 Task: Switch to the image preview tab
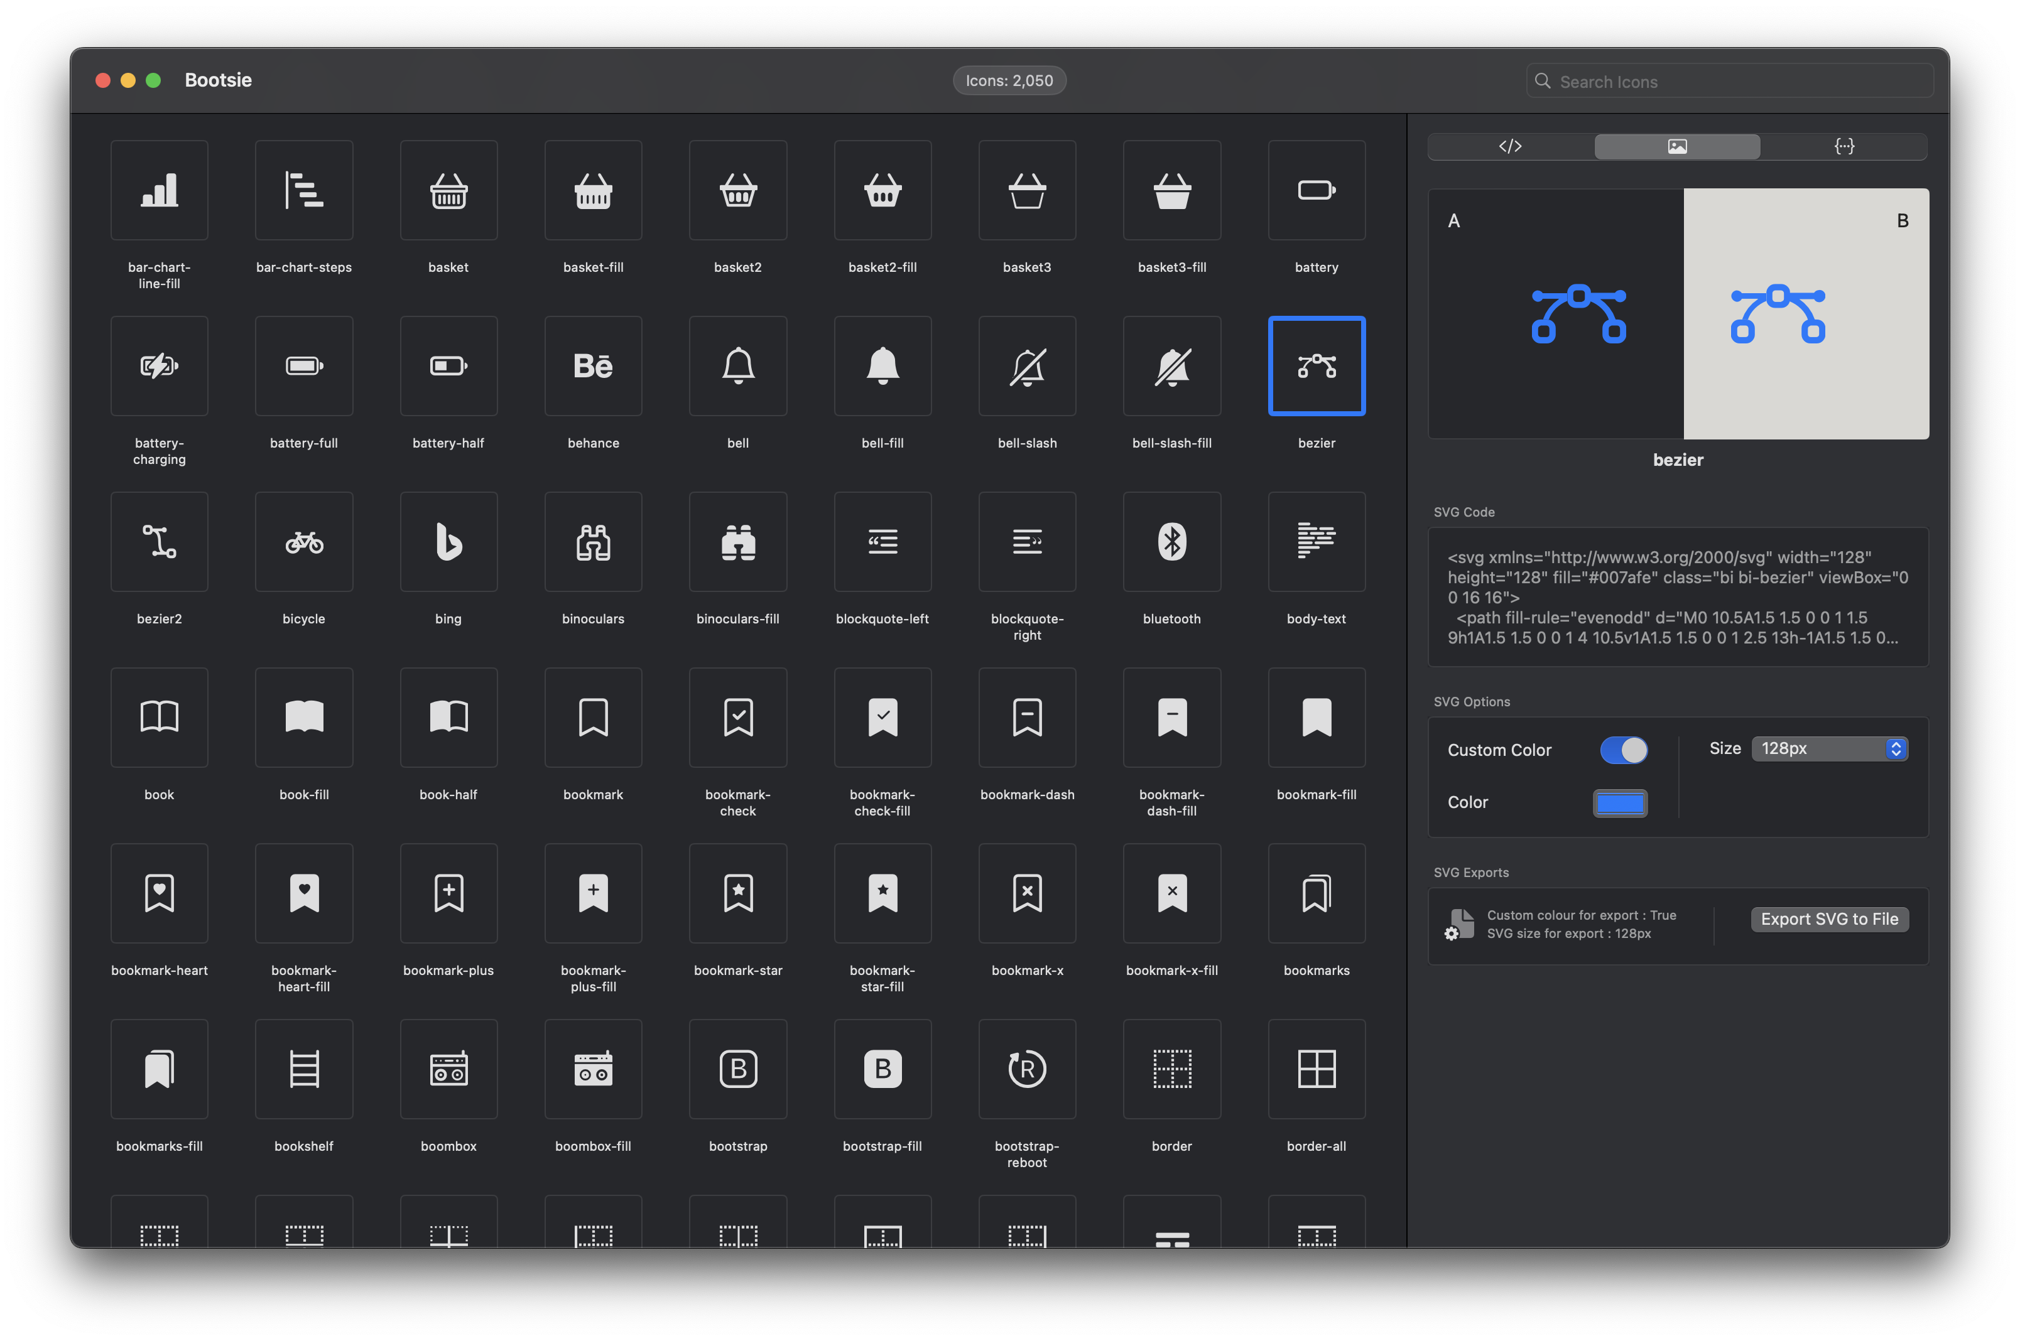[1677, 146]
